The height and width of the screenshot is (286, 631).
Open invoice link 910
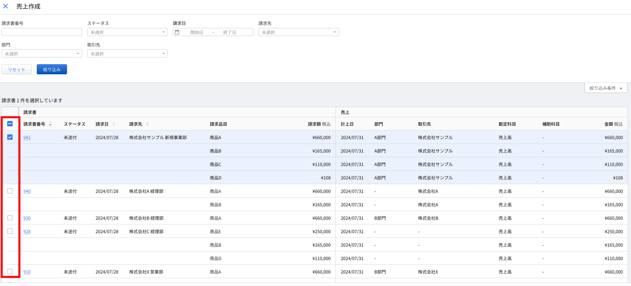(27, 272)
